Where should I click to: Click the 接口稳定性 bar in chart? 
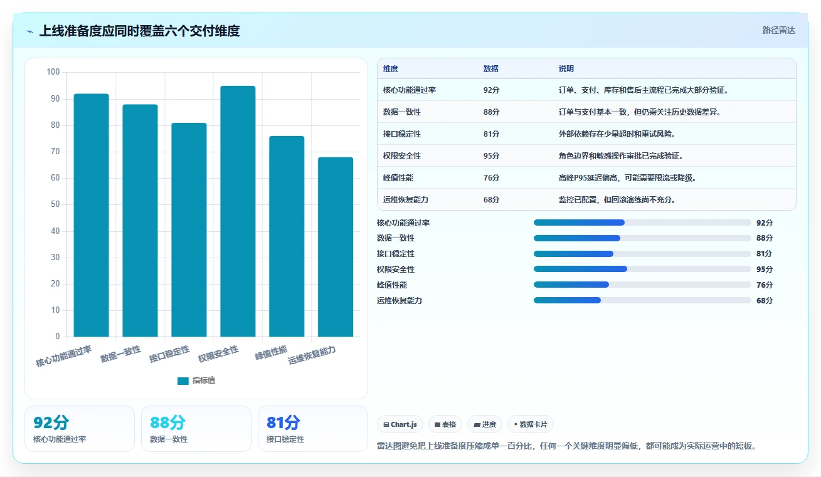pos(189,229)
